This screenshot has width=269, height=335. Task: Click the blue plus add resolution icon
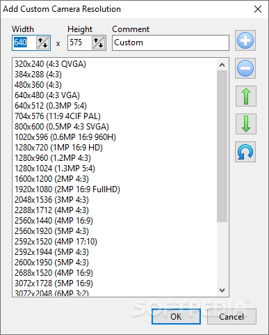pos(245,40)
